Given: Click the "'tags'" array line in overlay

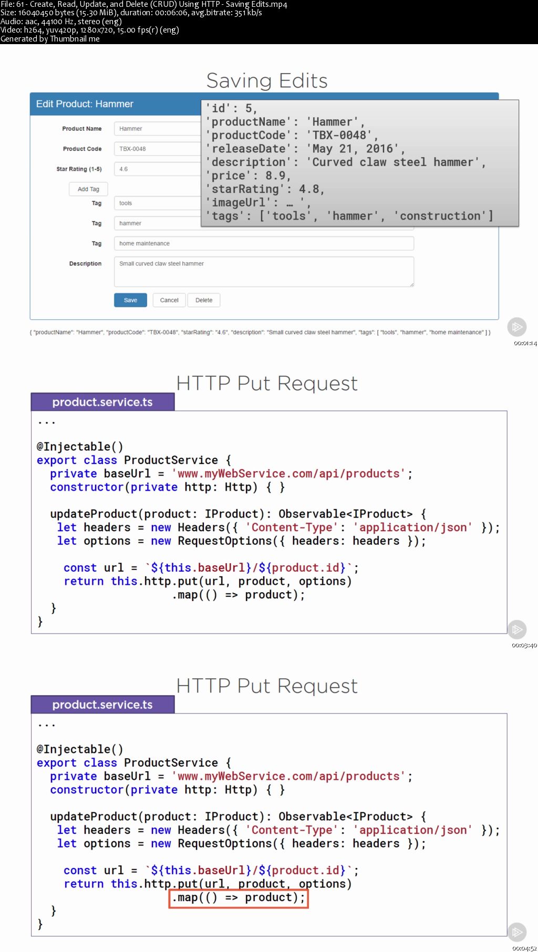Looking at the screenshot, I should 350,216.
